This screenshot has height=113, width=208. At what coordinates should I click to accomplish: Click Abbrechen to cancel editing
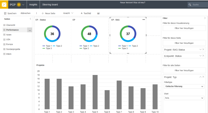pyautogui.click(x=25, y=13)
